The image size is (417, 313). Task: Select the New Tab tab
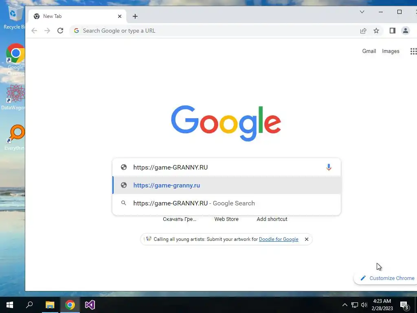click(x=77, y=16)
